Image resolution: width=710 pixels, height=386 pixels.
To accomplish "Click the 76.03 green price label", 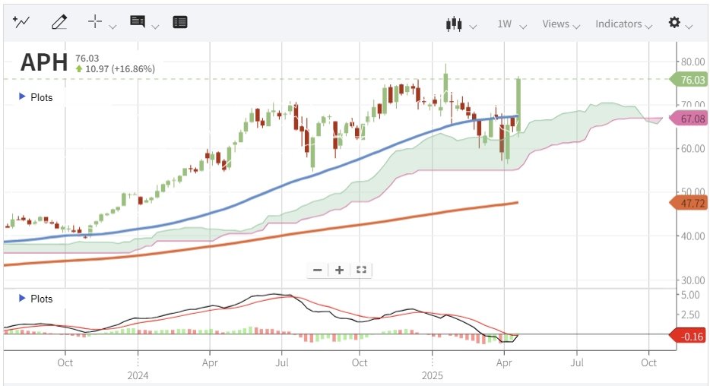I will (689, 80).
